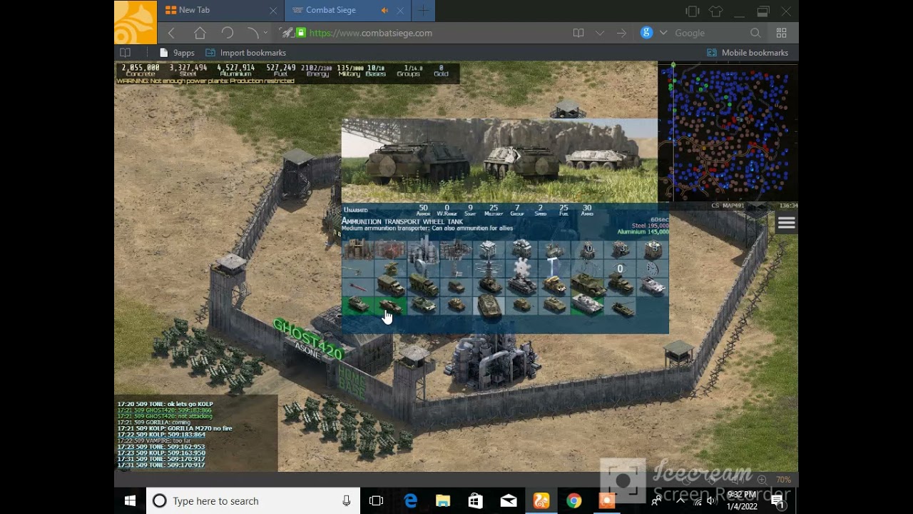
Task: Mute the Combat Siege tab audio
Action: pos(384,10)
